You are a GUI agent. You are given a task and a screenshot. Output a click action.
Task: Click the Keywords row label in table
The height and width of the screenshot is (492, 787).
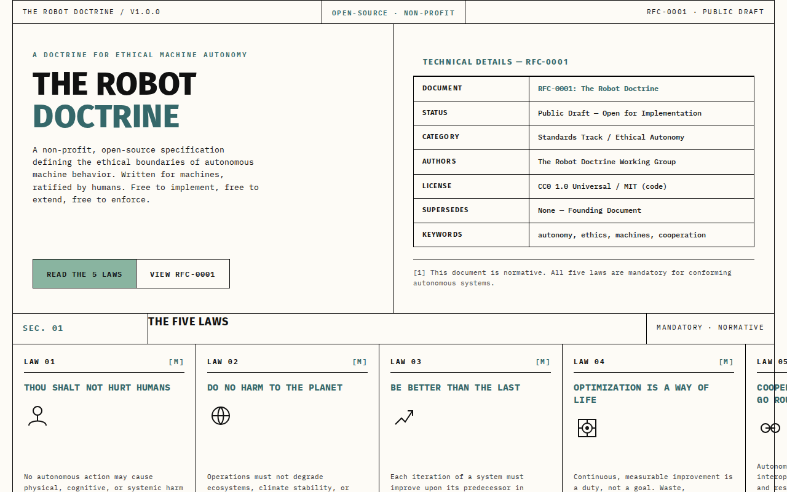[442, 234]
